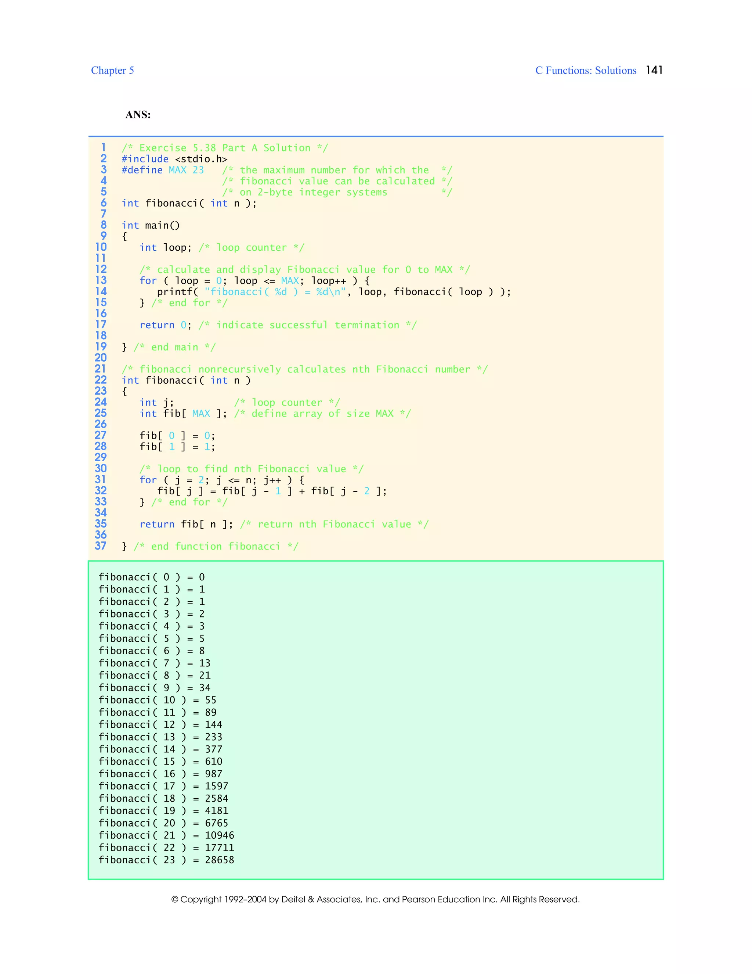Click the Deitel copyright notice footer
This screenshot has height=974, width=752.
(x=375, y=899)
